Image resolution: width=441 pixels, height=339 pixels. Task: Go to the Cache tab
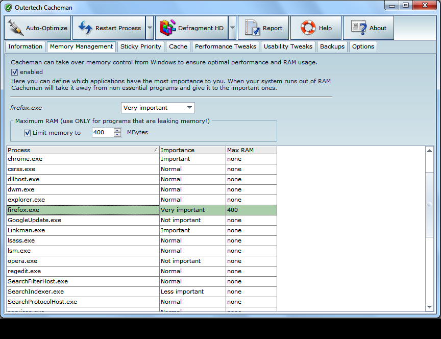178,46
